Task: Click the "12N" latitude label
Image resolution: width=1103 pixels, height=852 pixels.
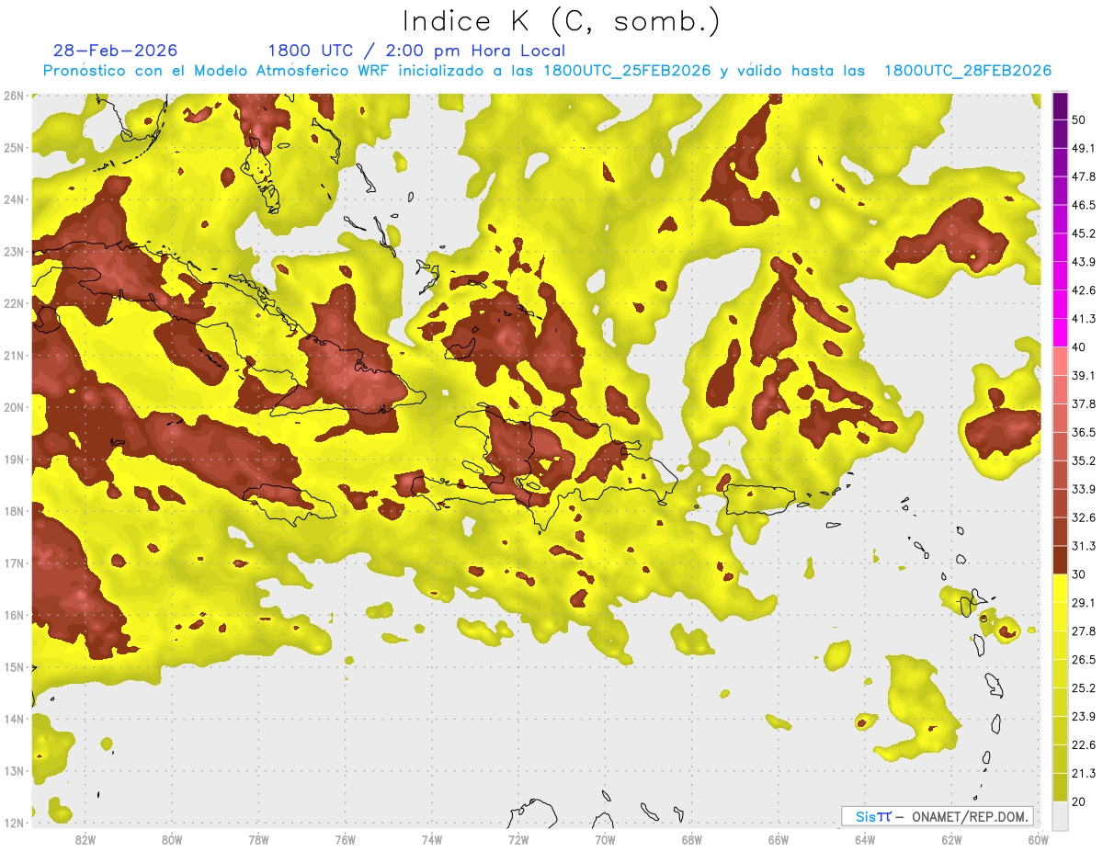Action: (13, 823)
